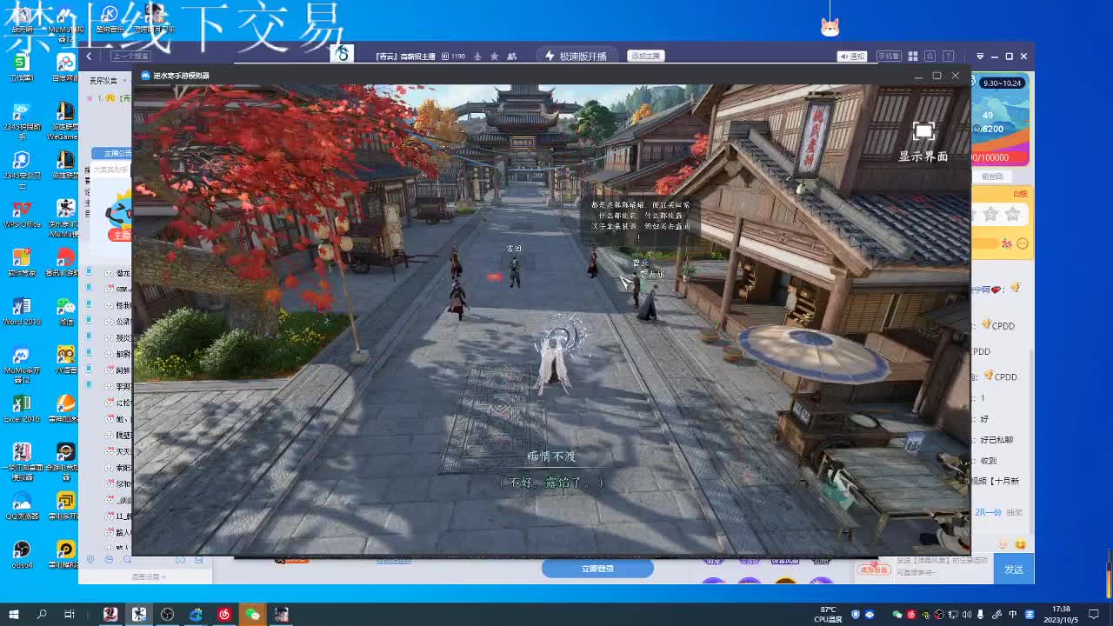Open the 工作第1 spreadsheet desktop icon
Image resolution: width=1113 pixels, height=626 pixels.
[x=22, y=67]
